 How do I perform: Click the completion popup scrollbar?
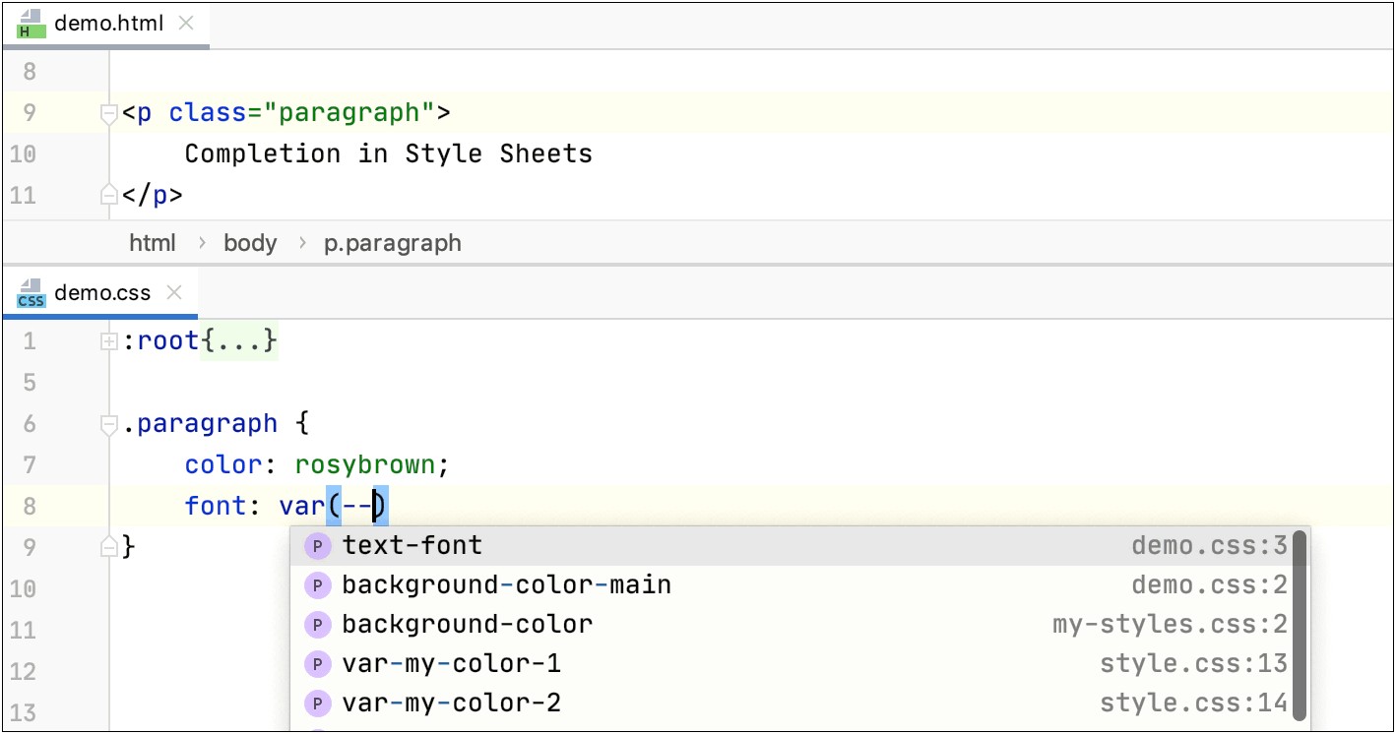tap(1300, 625)
